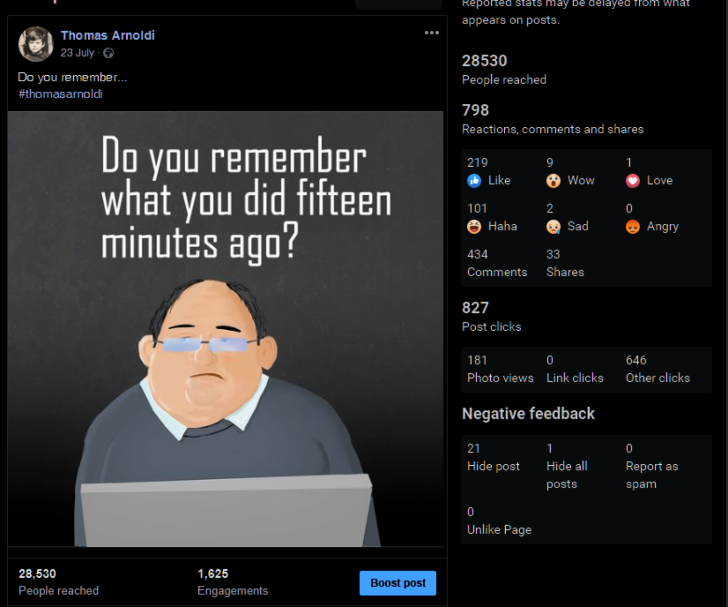Open the #thomasarnoldi hashtag link
The height and width of the screenshot is (607, 728).
(x=61, y=94)
